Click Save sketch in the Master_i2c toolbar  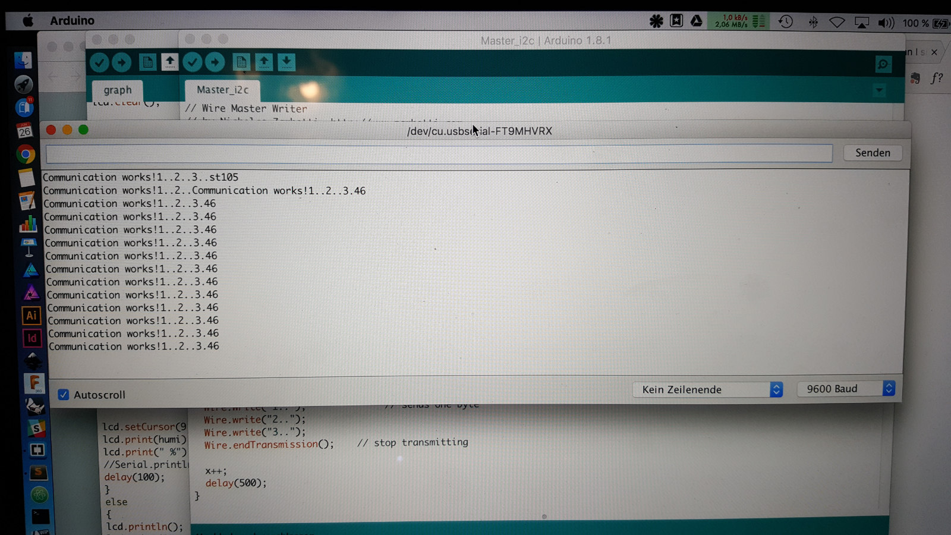click(286, 62)
